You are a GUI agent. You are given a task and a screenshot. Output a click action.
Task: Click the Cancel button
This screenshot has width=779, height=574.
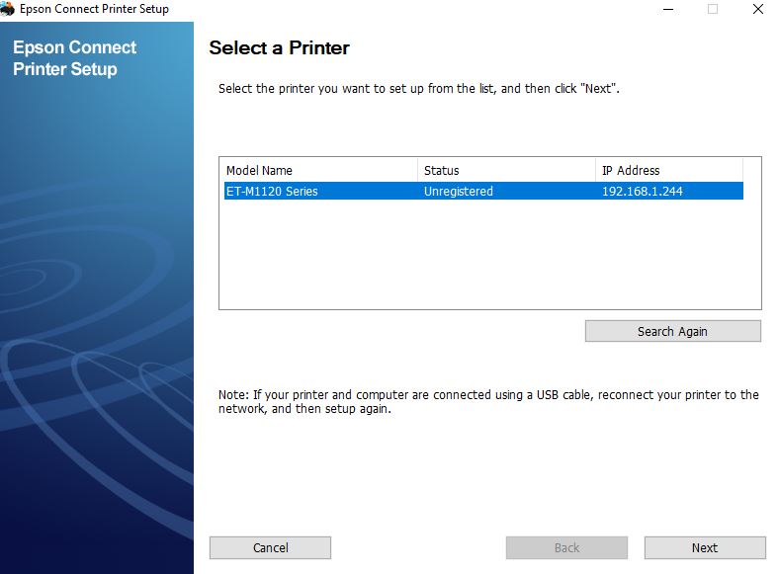coord(270,547)
